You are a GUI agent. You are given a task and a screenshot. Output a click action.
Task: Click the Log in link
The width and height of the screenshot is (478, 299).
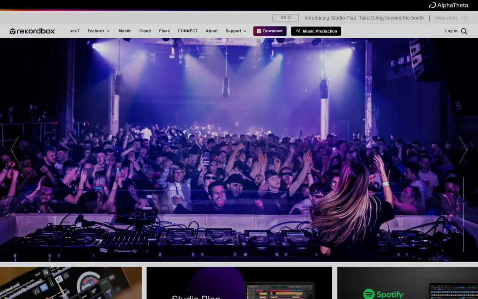point(451,31)
